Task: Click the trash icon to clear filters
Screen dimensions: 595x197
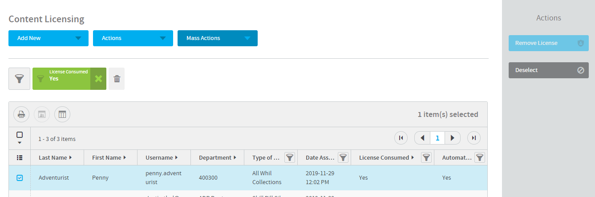Action: tap(117, 79)
